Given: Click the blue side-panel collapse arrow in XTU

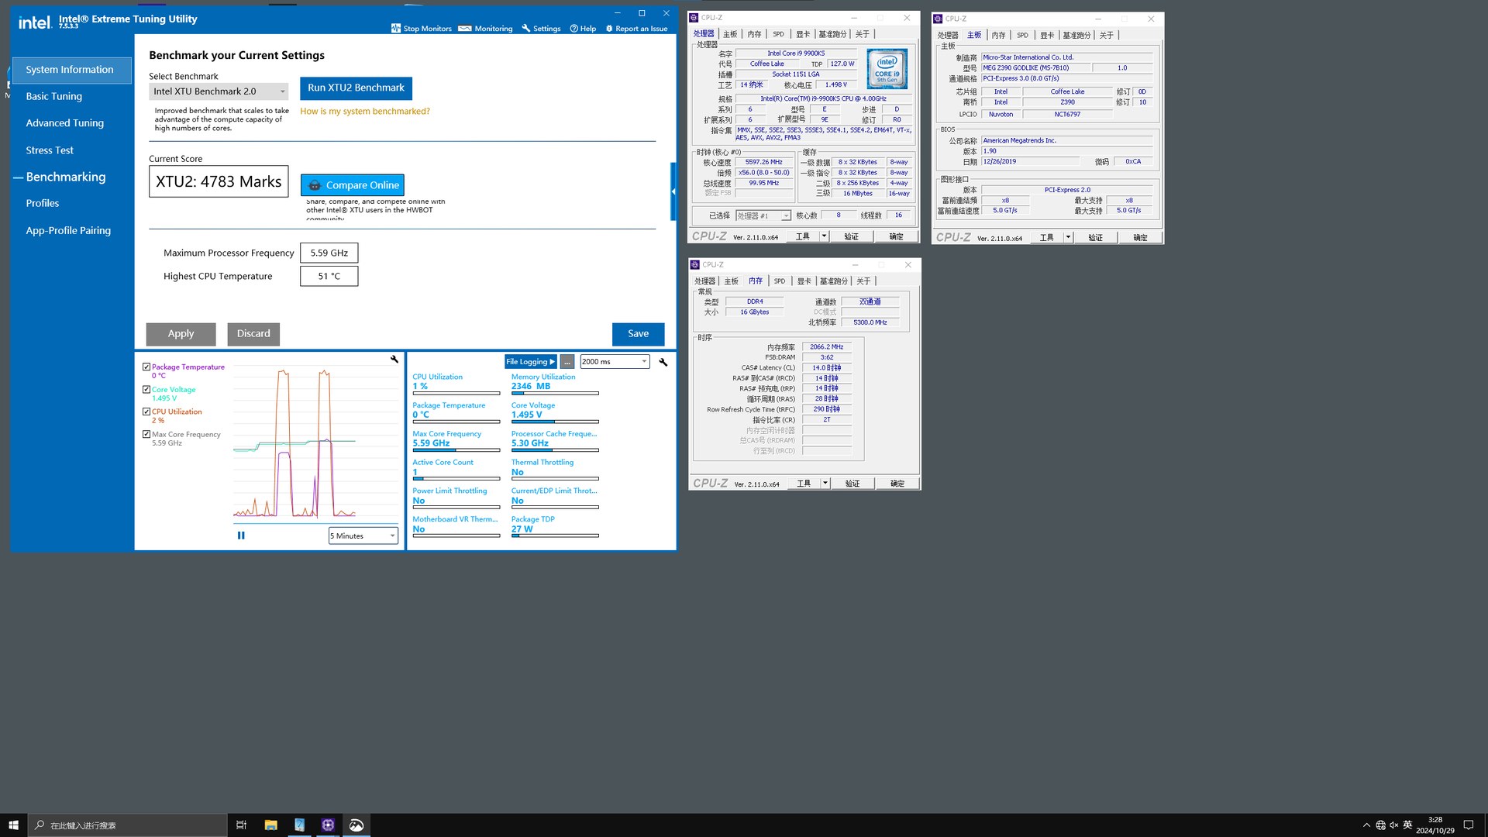Looking at the screenshot, I should (x=673, y=191).
